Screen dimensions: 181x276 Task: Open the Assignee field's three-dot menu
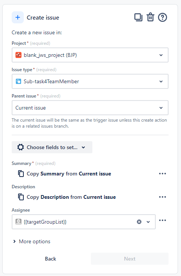pyautogui.click(x=162, y=220)
